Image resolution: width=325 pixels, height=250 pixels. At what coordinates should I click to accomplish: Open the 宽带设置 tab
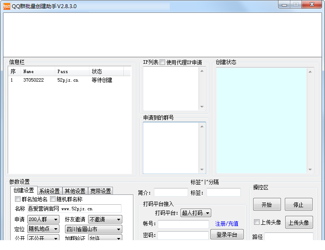click(100, 191)
